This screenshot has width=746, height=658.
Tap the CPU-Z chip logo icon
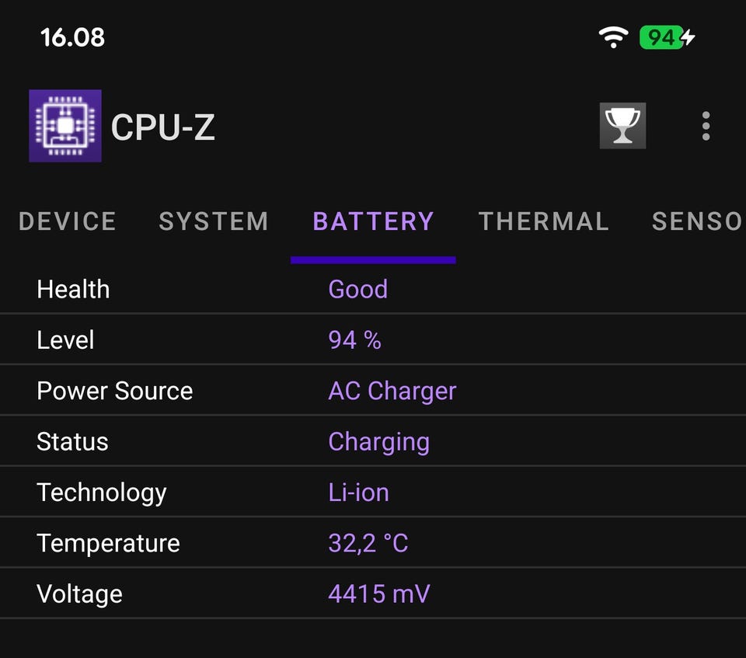pos(65,126)
